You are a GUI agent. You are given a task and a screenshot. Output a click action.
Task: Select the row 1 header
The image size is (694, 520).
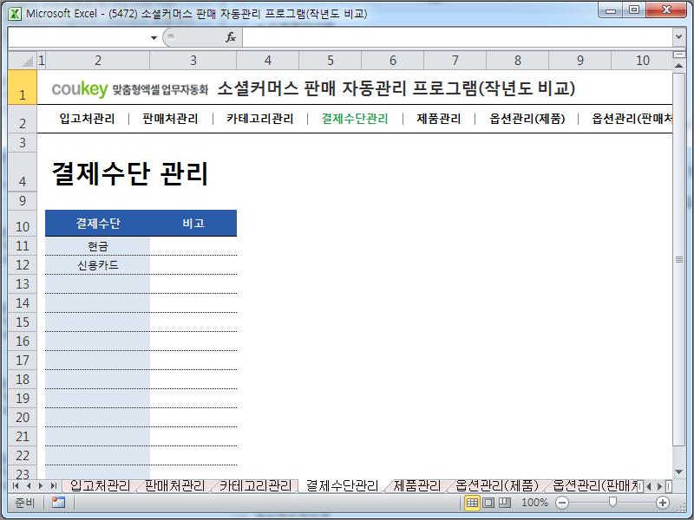[x=23, y=88]
